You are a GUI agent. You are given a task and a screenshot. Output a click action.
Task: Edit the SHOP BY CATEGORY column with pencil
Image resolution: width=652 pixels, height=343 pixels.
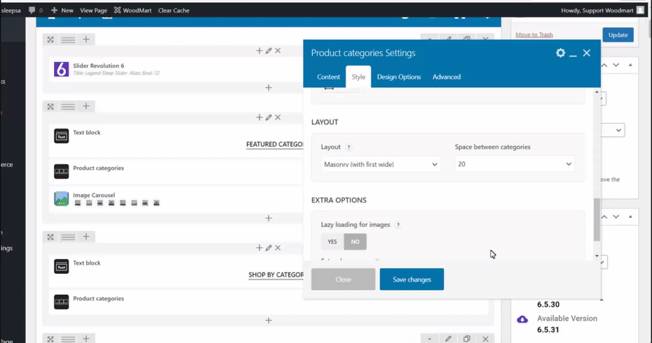269,248
